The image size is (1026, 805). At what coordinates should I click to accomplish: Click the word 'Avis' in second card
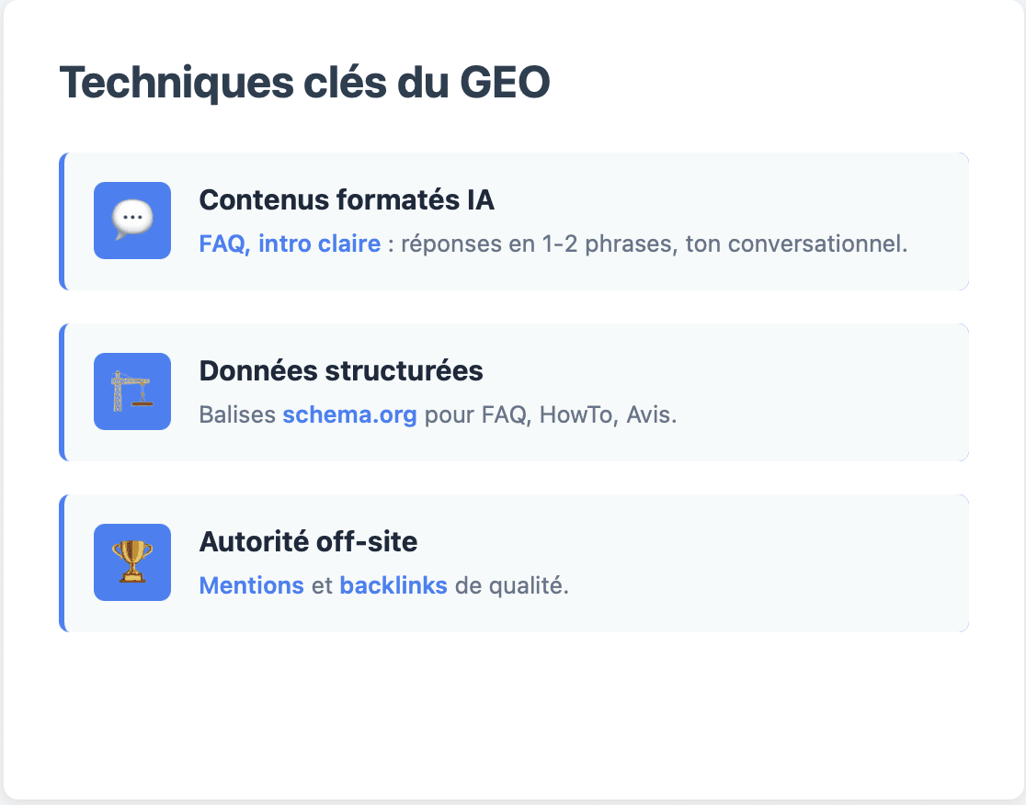click(x=649, y=415)
